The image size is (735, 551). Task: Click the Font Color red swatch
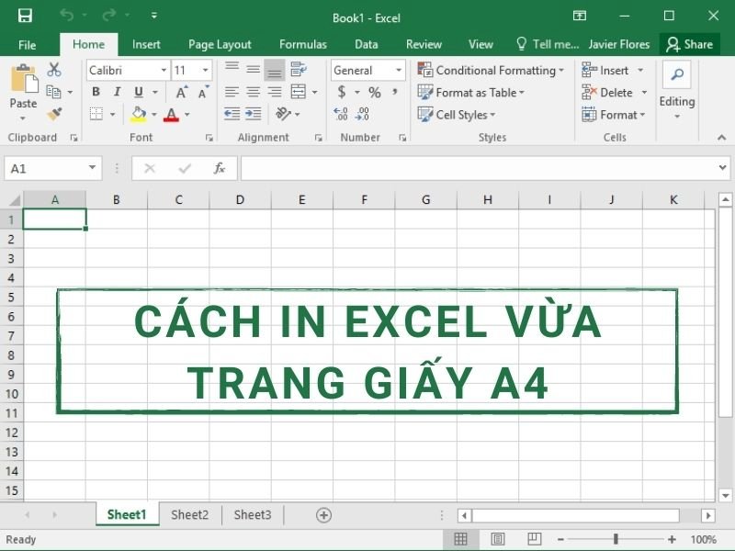pos(171,115)
